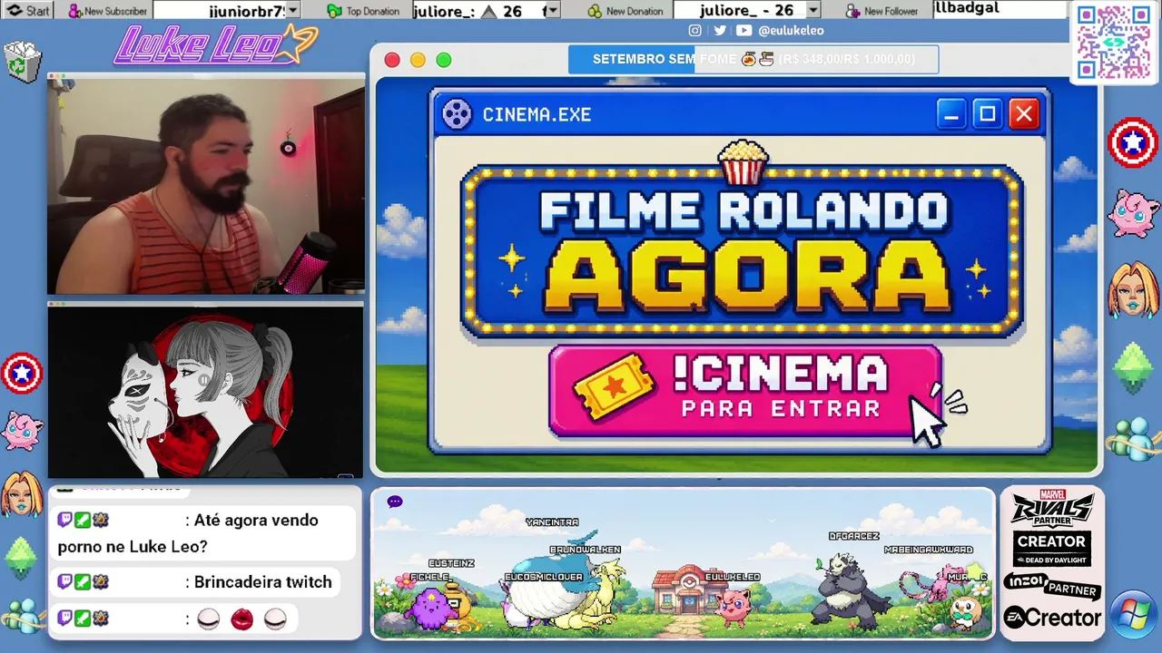Click the SETEMBRO SEM FOME donation progress bar

coord(753,60)
